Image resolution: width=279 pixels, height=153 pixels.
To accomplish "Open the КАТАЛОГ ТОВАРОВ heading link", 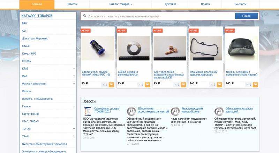I will [x=37, y=16].
